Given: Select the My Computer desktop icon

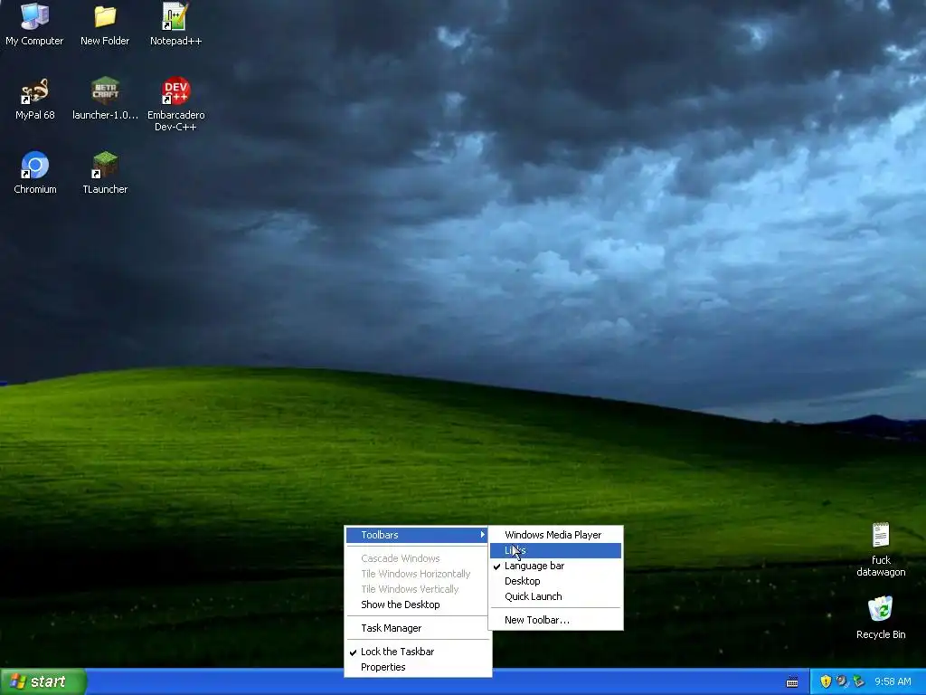Looking at the screenshot, I should (x=34, y=24).
